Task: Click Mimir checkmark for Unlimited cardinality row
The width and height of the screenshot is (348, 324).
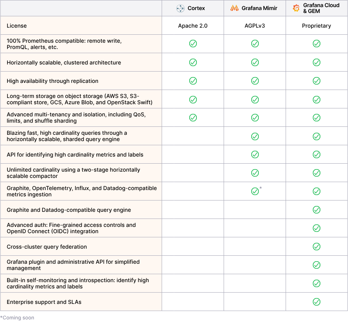Action: tap(255, 173)
